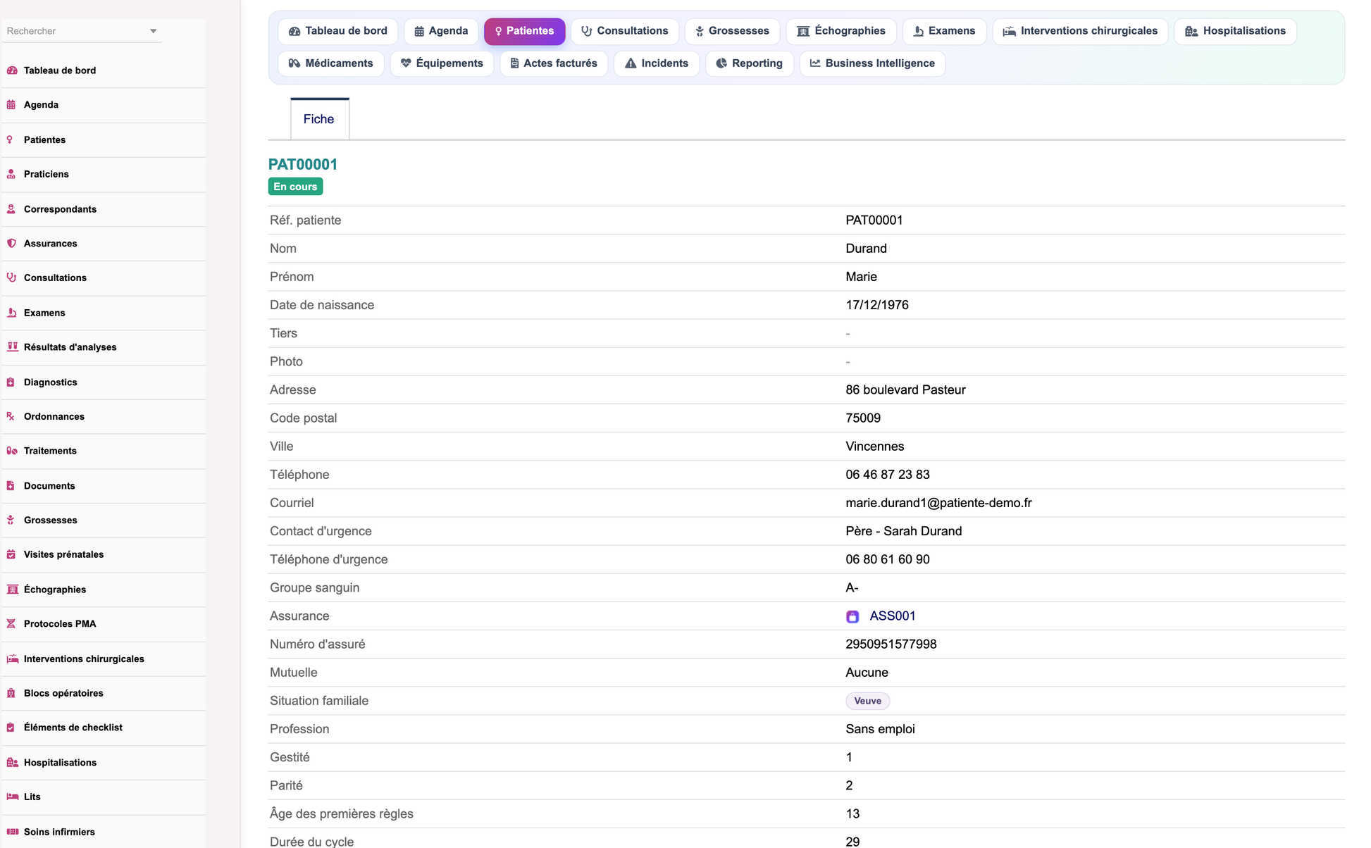The width and height of the screenshot is (1371, 848).
Task: Click the Traitements pills icon in sidebar
Action: [12, 451]
